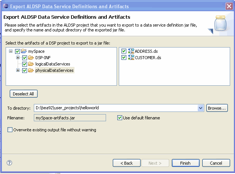
Task: Enable Overwrite existing output file without warning
Action: 10,130
